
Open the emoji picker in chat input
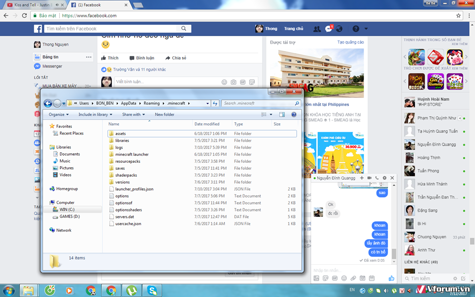coord(343,278)
